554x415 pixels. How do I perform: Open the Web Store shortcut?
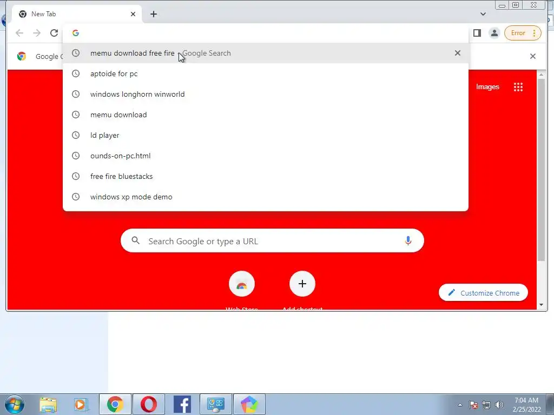pos(242,284)
